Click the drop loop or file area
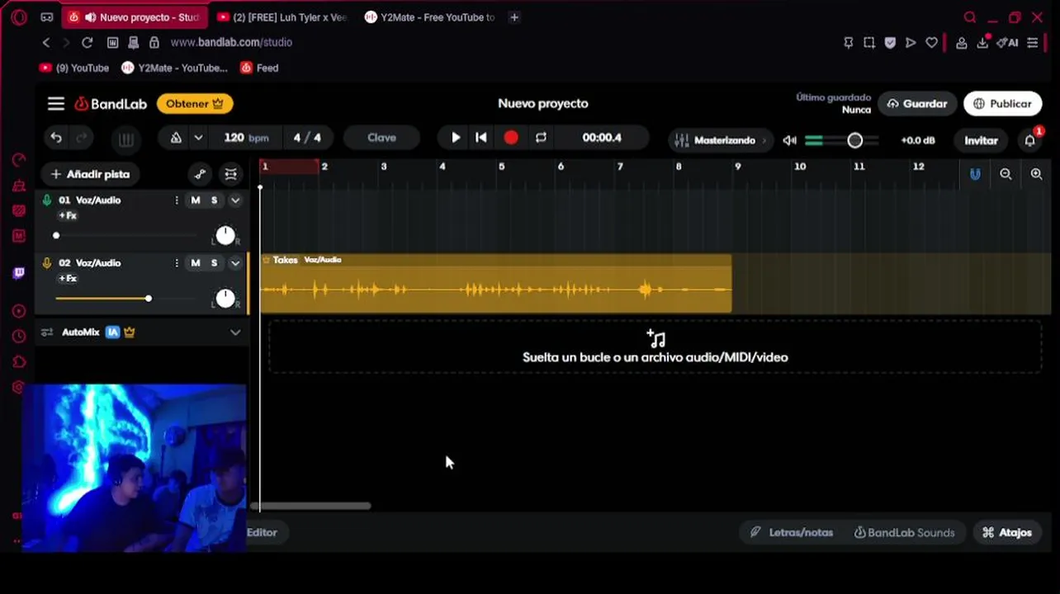The height and width of the screenshot is (594, 1060). [655, 346]
